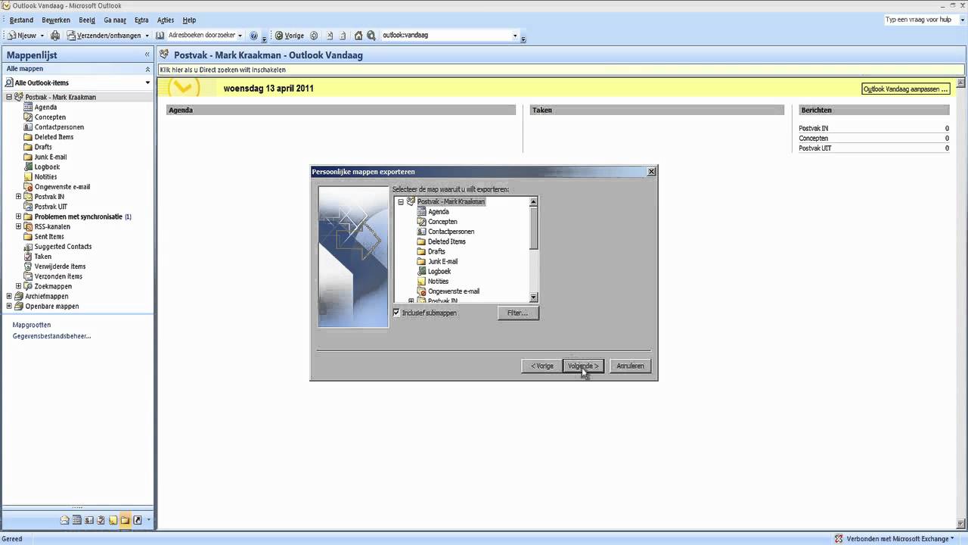Expand the Archiefmappen folder in Mappenlijst
This screenshot has height=545, width=968.
9,297
